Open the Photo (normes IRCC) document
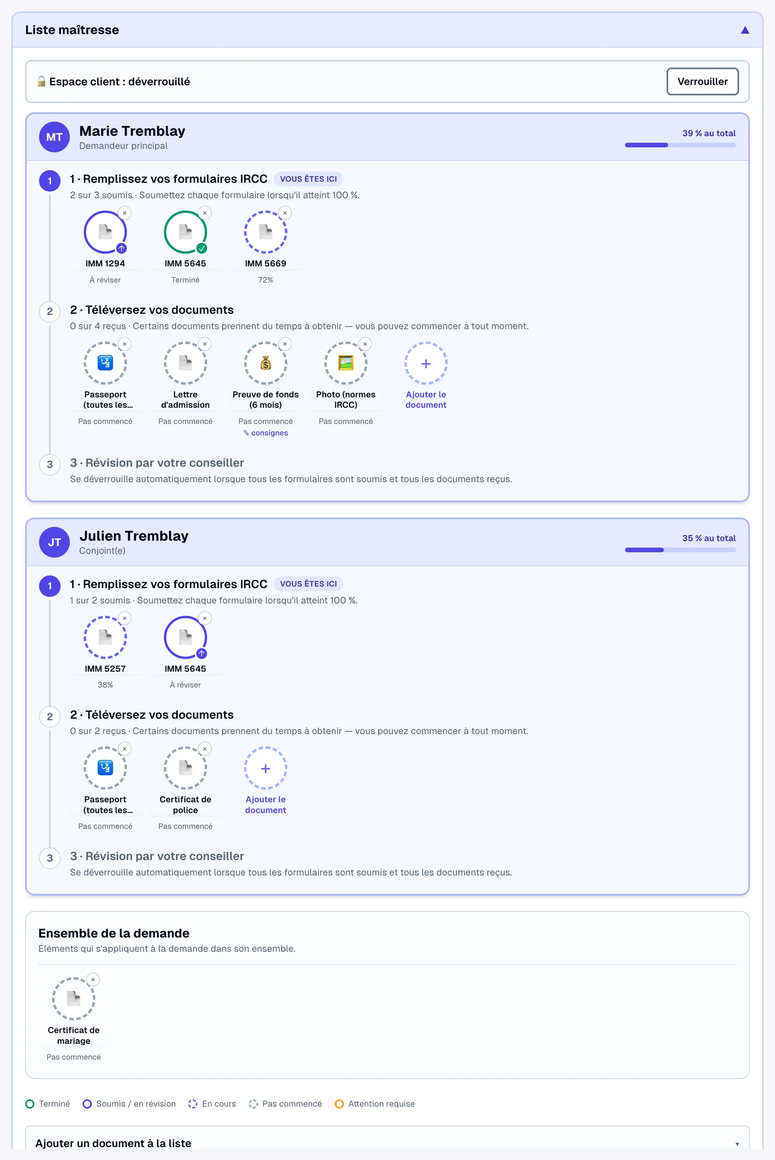Screen dimensions: 775x1160 pyautogui.click(x=346, y=363)
